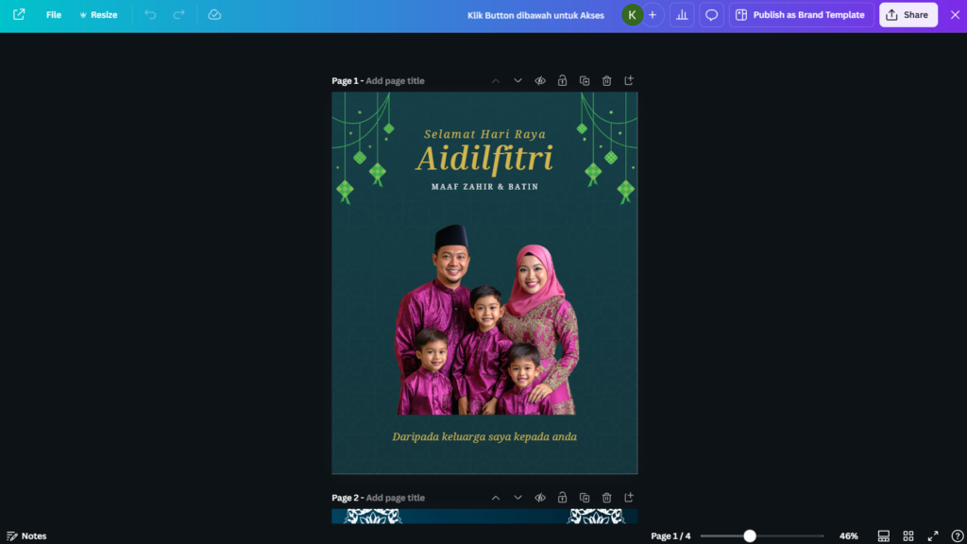Delete Page 1 with trash icon
Viewport: 967px width, 544px height.
[x=607, y=81]
